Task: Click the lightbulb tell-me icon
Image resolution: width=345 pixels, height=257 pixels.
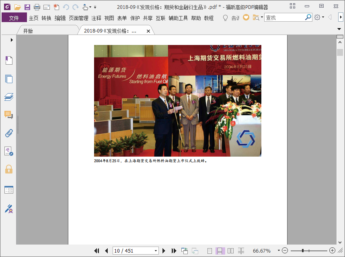Action: pos(225,18)
